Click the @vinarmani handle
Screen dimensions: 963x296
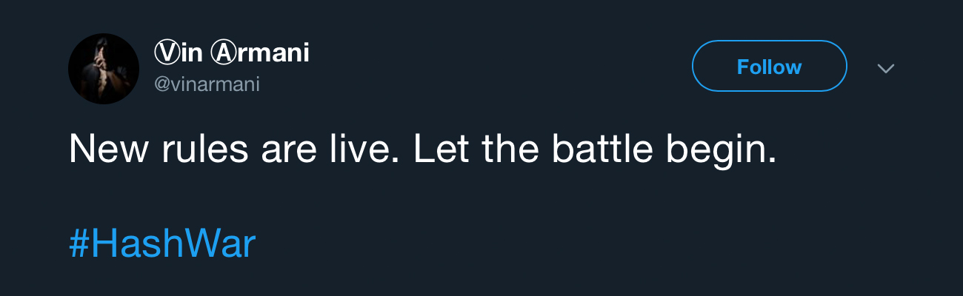coord(207,84)
